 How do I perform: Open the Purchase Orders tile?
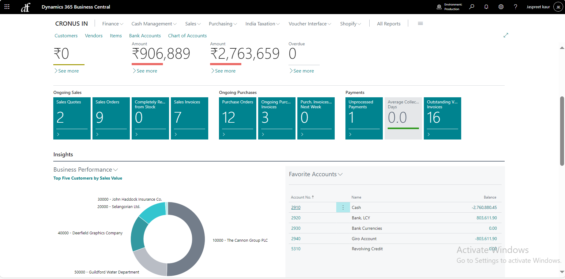237,118
